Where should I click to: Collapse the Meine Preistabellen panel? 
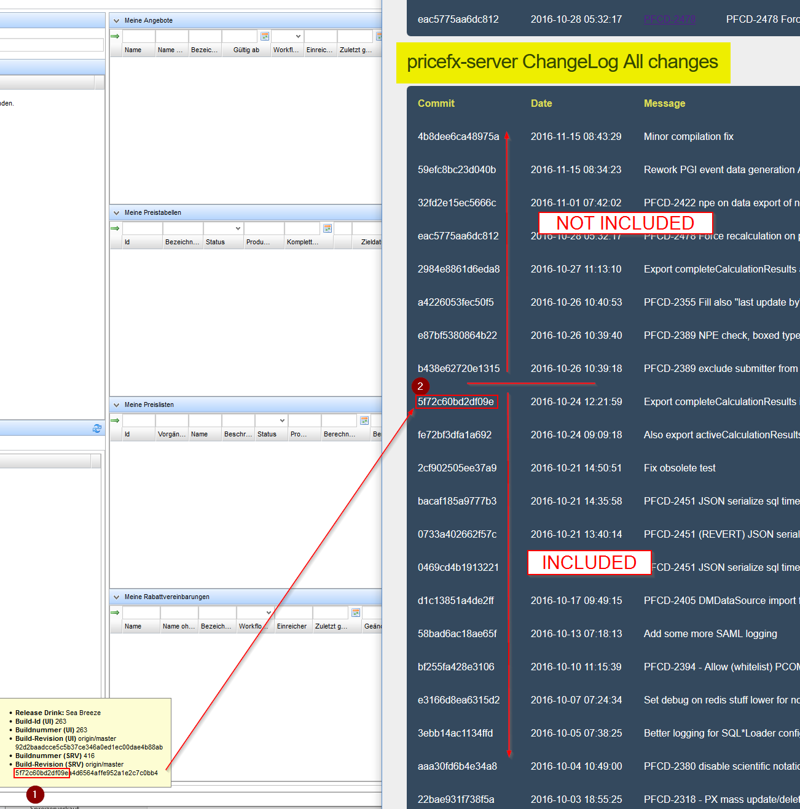(x=117, y=213)
